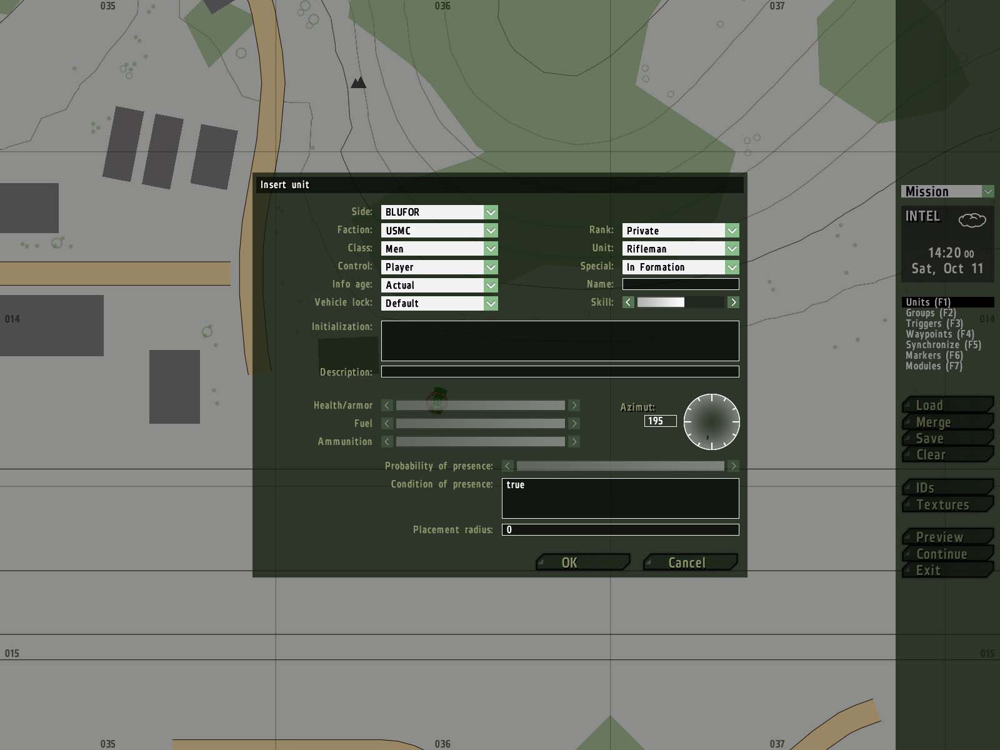Image resolution: width=1000 pixels, height=750 pixels.
Task: Open the Rank dropdown showing Private
Action: pyautogui.click(x=681, y=231)
